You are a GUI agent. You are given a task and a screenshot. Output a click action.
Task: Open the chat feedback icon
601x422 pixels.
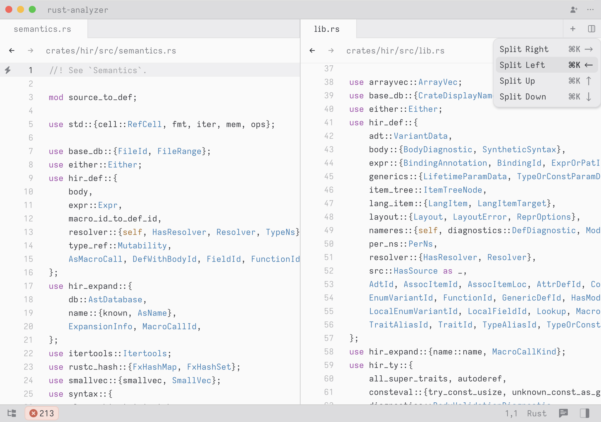(563, 413)
